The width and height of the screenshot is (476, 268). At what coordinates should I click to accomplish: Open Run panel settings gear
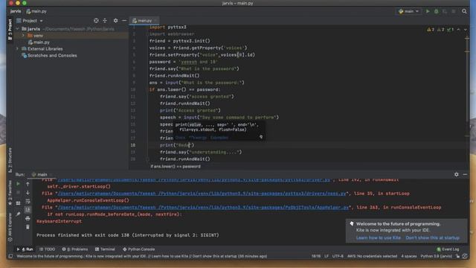tap(456, 174)
